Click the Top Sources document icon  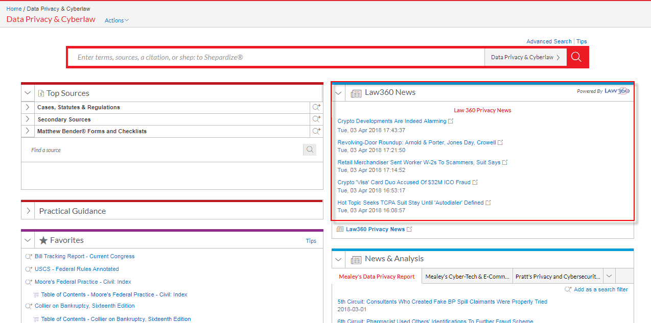point(41,93)
